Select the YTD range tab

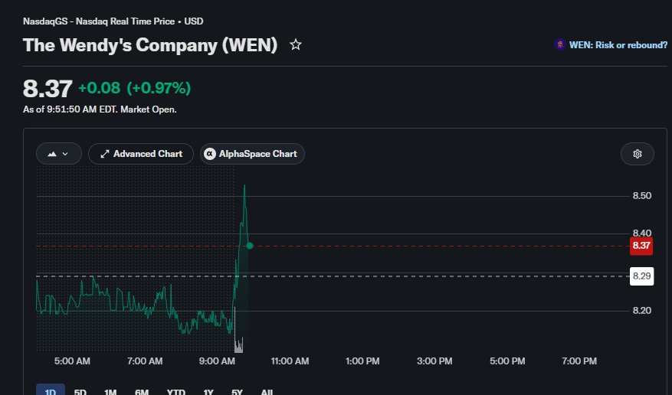[175, 391]
